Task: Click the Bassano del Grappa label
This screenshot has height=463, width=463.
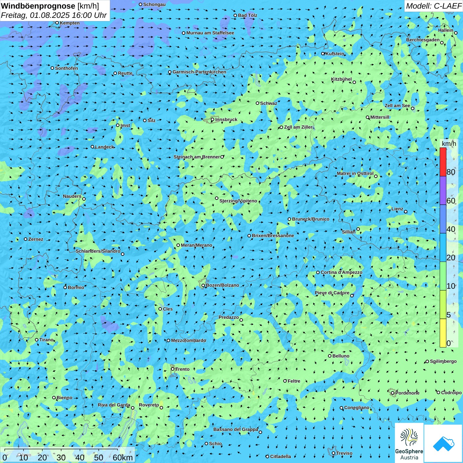Action: pos(236,429)
